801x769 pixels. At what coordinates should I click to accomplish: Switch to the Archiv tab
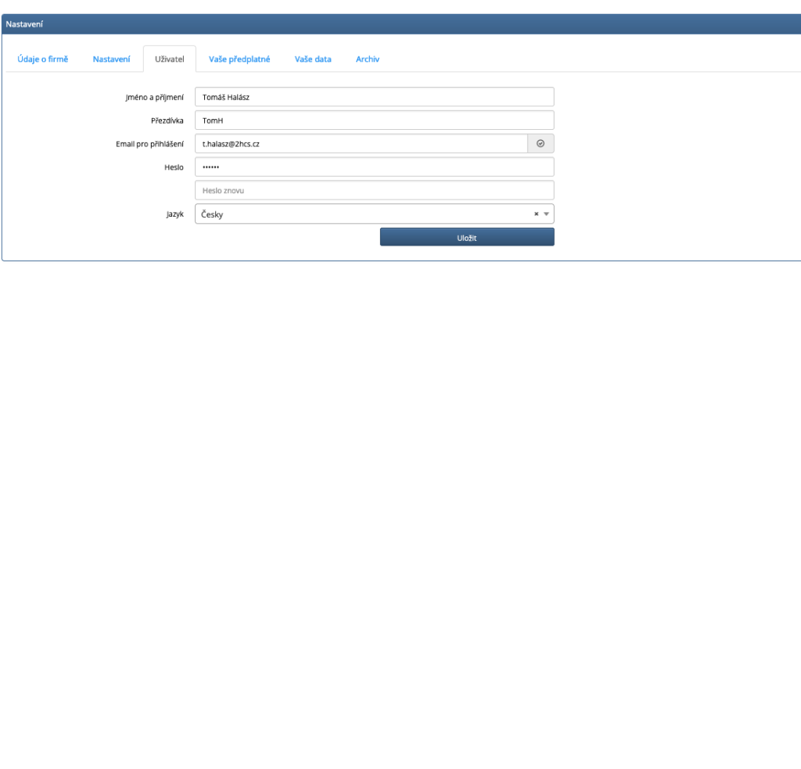(368, 59)
